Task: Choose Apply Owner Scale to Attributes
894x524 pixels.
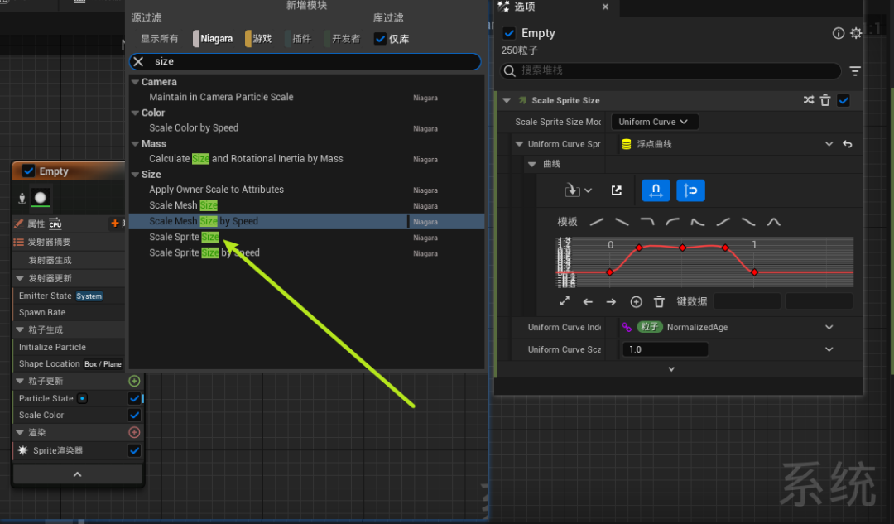Action: click(306, 190)
